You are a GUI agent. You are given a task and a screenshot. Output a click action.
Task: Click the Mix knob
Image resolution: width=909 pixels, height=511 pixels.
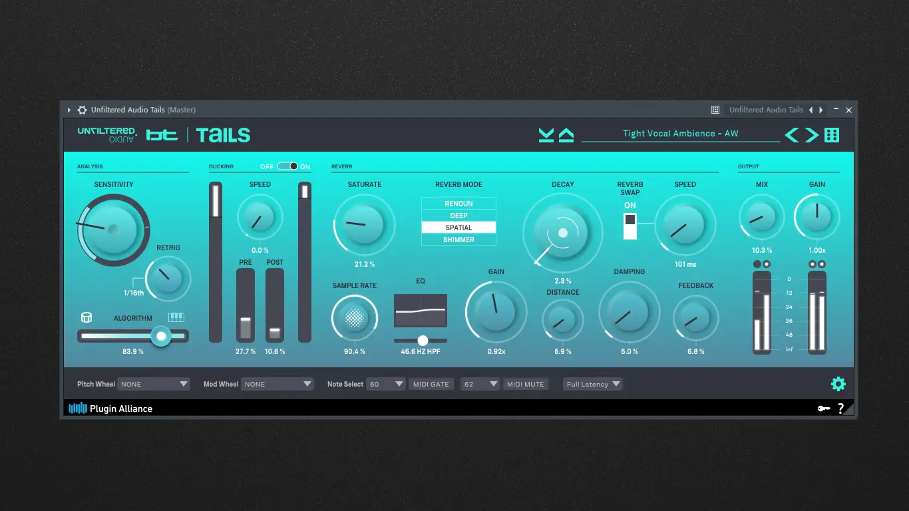click(762, 216)
